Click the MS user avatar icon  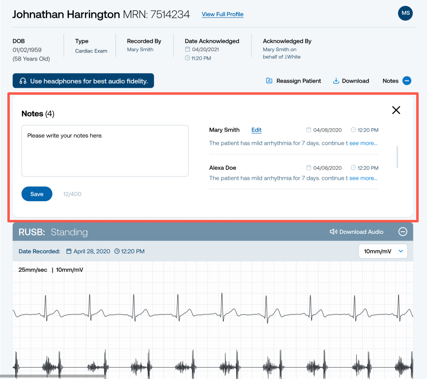(405, 13)
